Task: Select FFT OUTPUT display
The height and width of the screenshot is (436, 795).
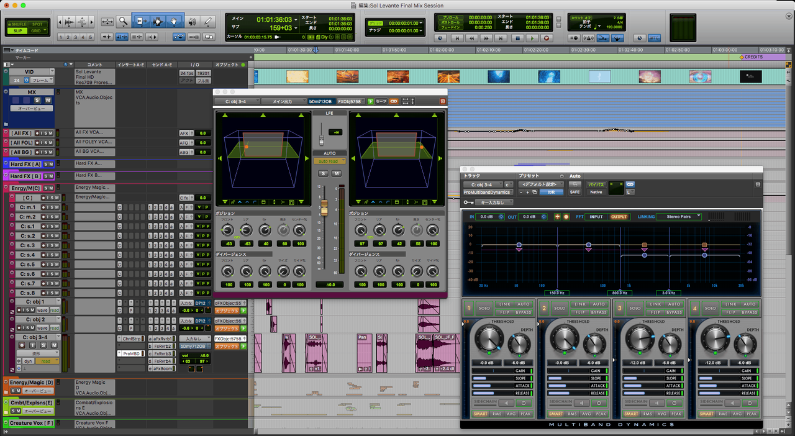Action: pyautogui.click(x=619, y=217)
